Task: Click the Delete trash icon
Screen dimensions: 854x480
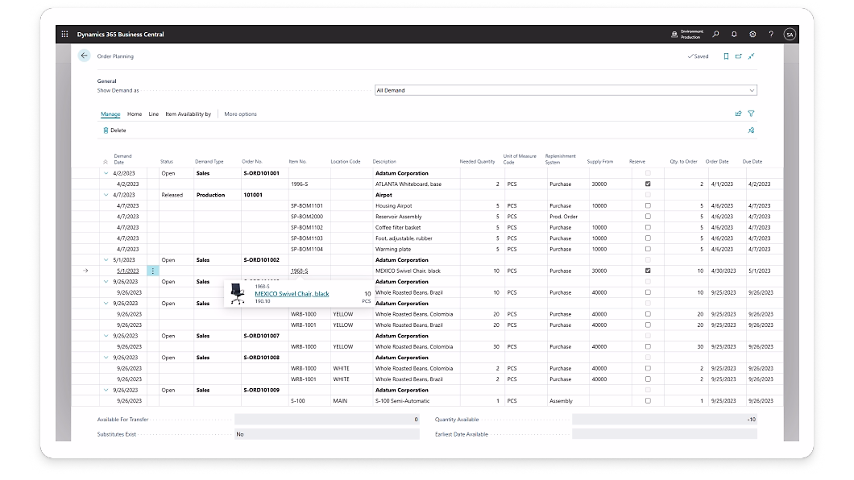Action: (x=106, y=130)
